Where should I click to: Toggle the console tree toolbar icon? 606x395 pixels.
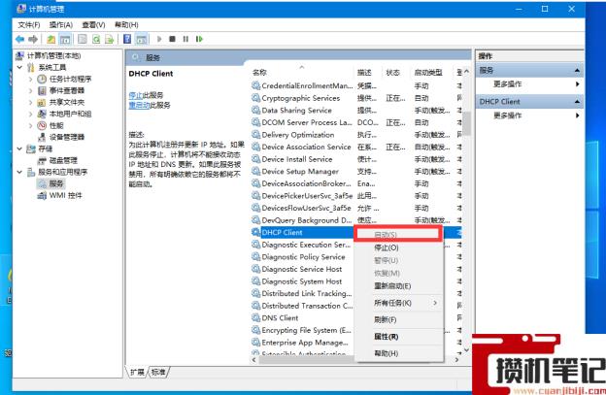65,39
